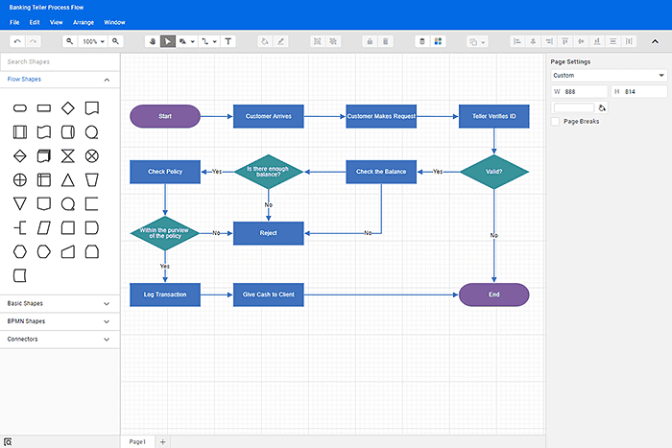This screenshot has width=672, height=448.
Task: Click the zoom out magnifier
Action: point(69,41)
